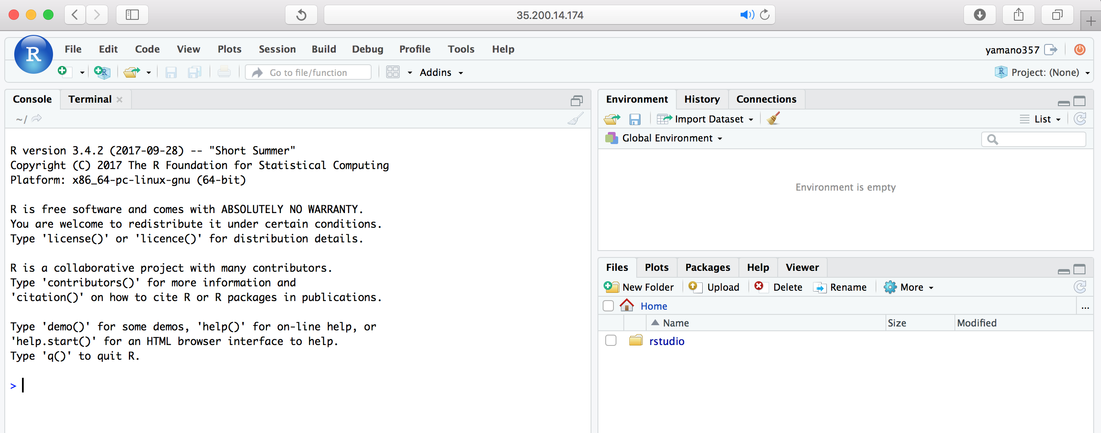This screenshot has height=433, width=1101.
Task: Switch to the Packages tab
Action: tap(708, 267)
